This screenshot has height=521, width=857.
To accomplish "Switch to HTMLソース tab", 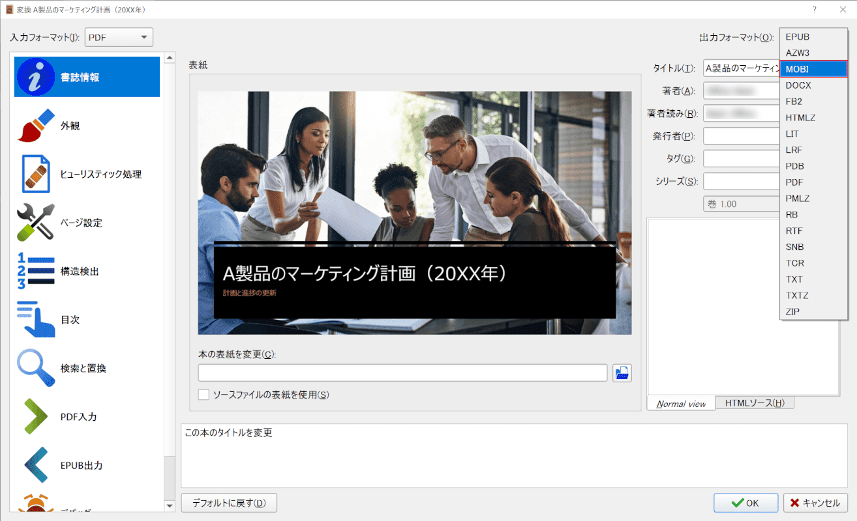I will [755, 403].
